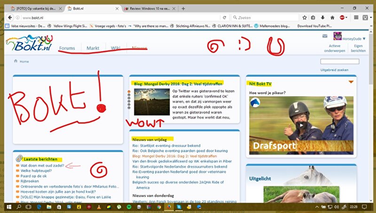Viewport: 376px width, 213px height.
Task: Open 'Wat doen met oud zadel?' post
Action: (41, 166)
